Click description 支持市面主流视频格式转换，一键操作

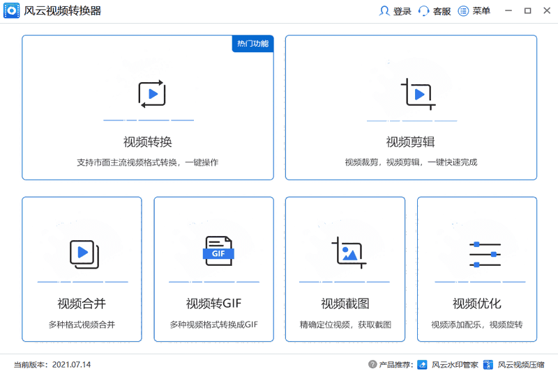148,163
